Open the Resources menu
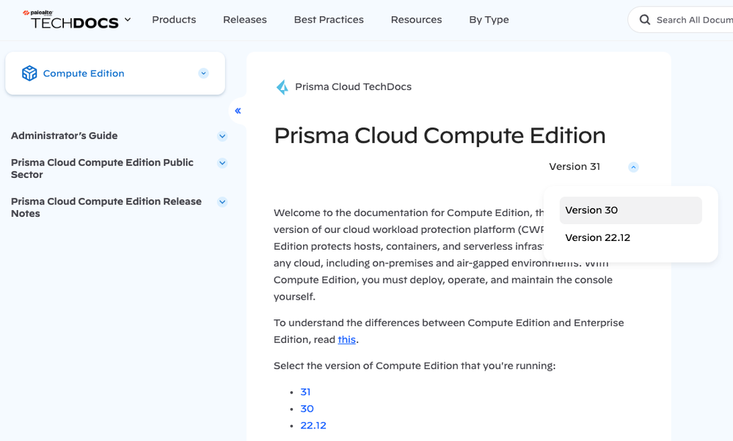 click(x=416, y=20)
